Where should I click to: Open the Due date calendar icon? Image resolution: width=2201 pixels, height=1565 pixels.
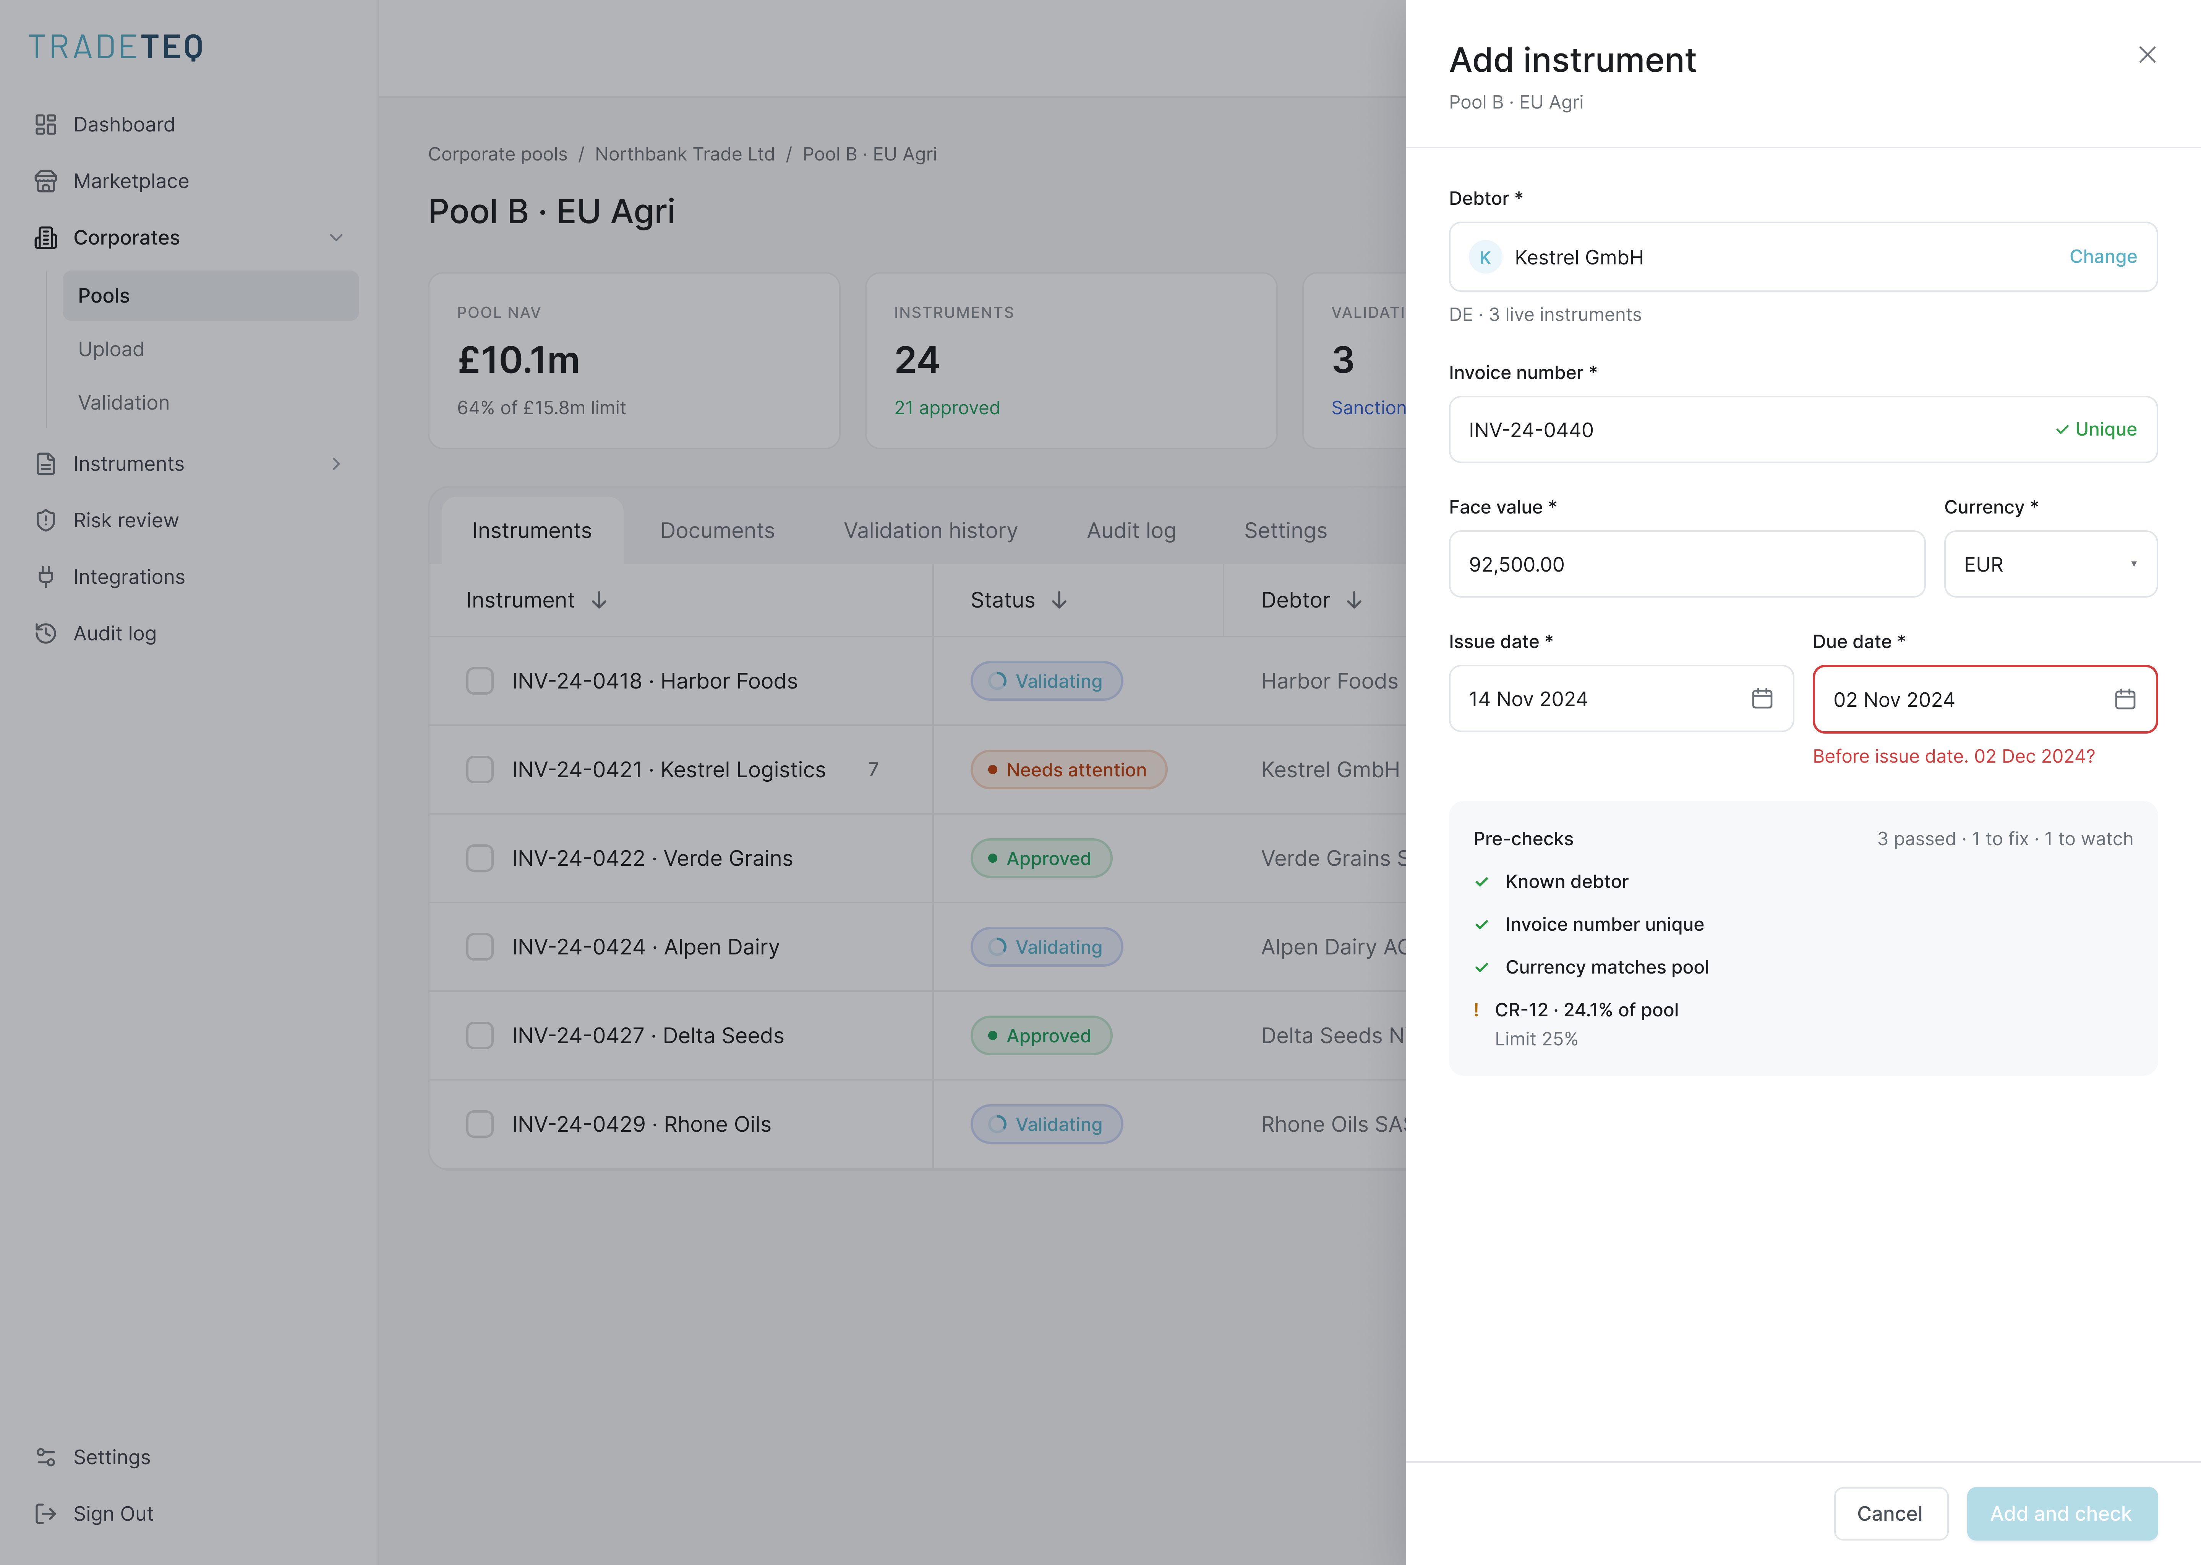click(2125, 700)
